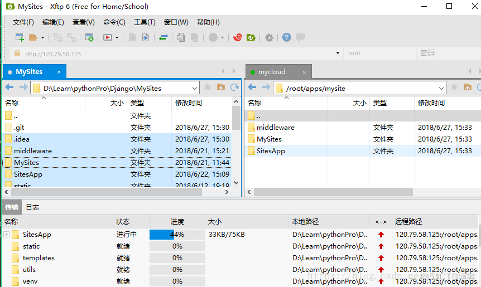The image size is (481, 287).
Task: Switch to the 日志 log tab
Action: click(32, 207)
